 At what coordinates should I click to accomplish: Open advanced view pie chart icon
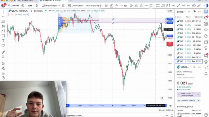pos(194,12)
